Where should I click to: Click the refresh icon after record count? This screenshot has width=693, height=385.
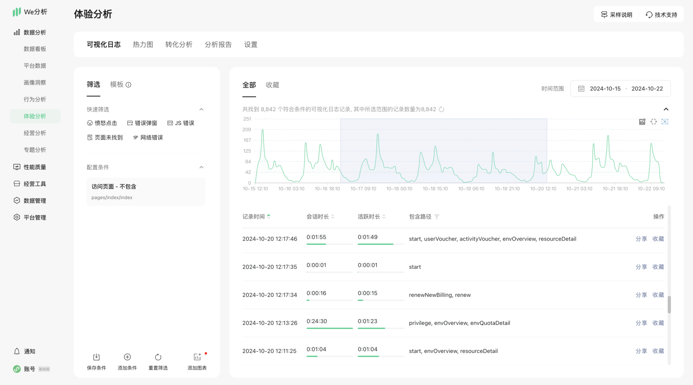[x=441, y=109]
